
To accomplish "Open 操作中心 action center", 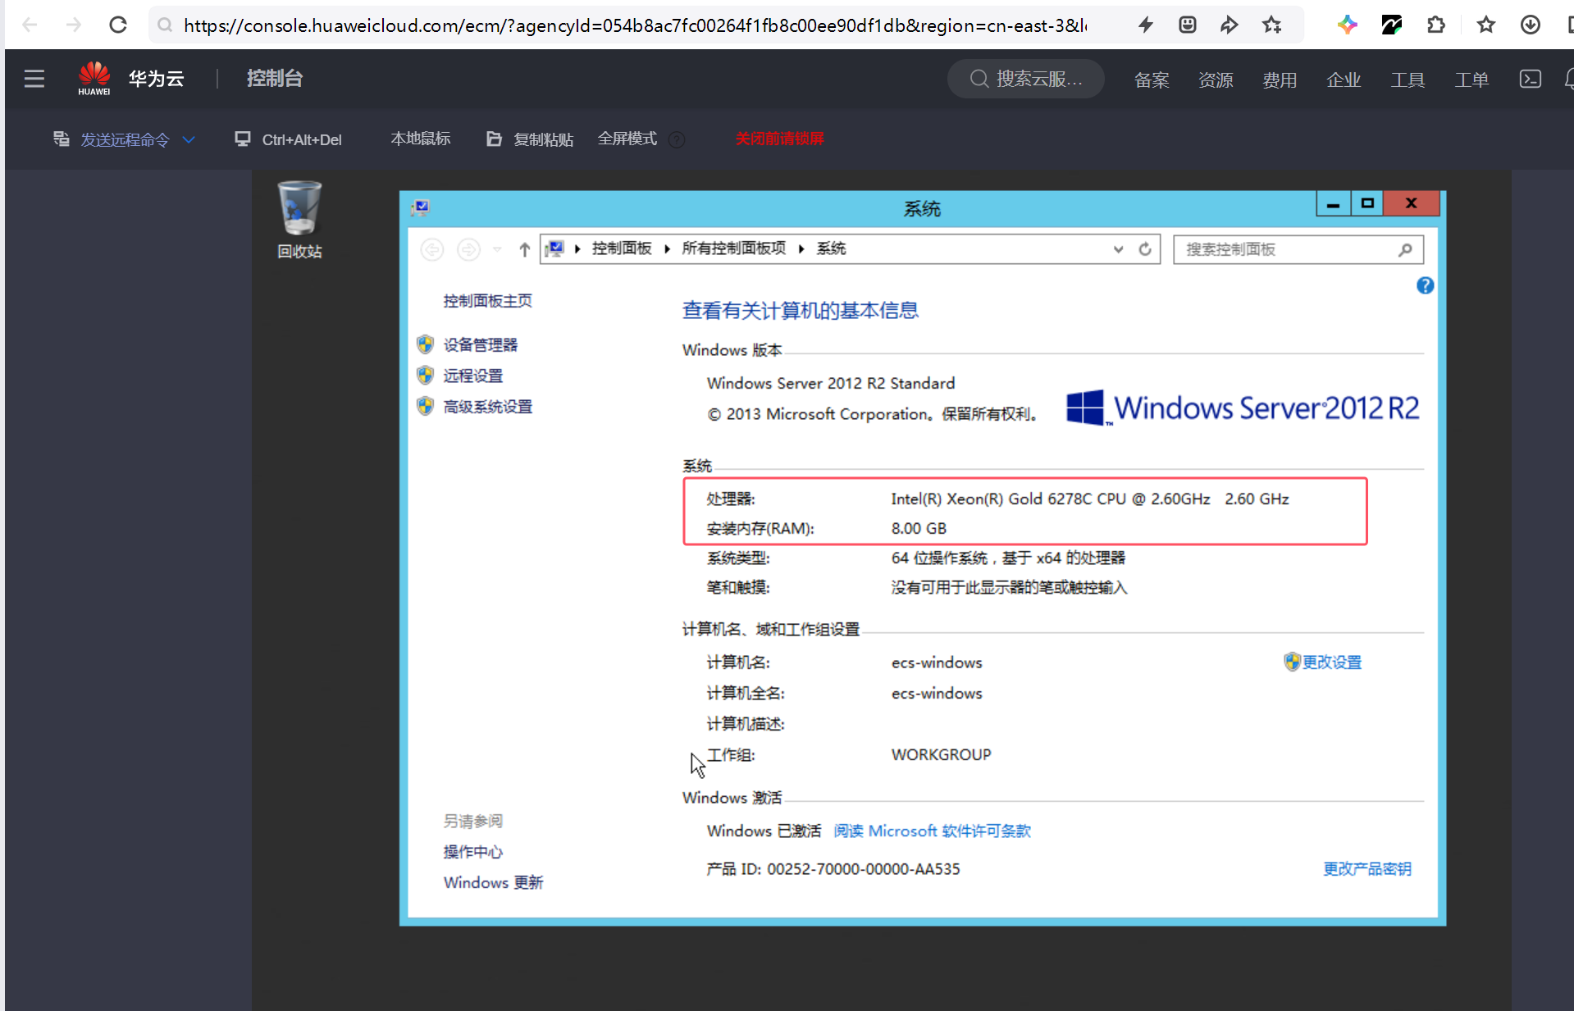I will (x=473, y=852).
